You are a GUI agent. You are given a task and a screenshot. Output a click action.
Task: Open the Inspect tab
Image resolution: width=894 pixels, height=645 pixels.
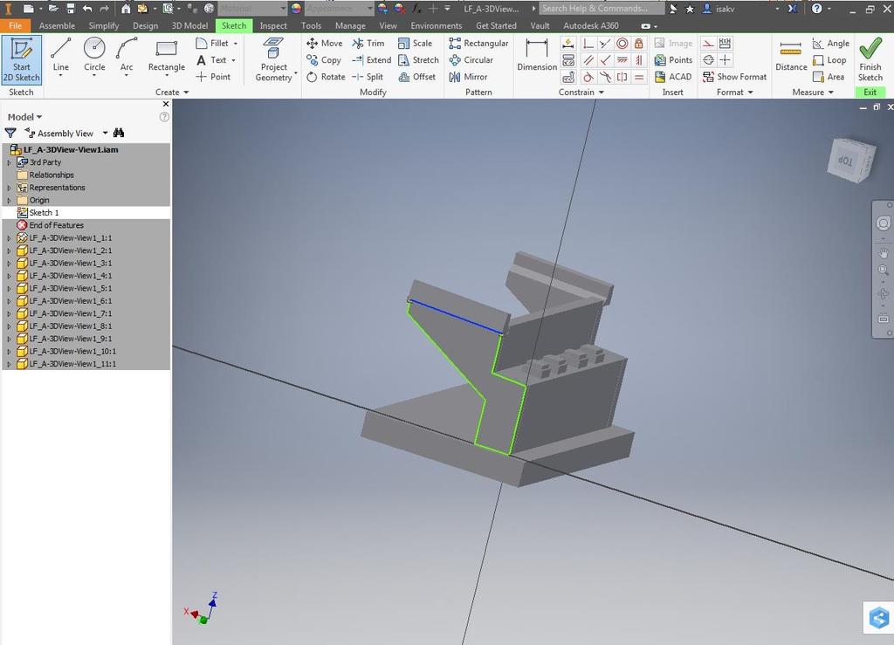pos(273,25)
